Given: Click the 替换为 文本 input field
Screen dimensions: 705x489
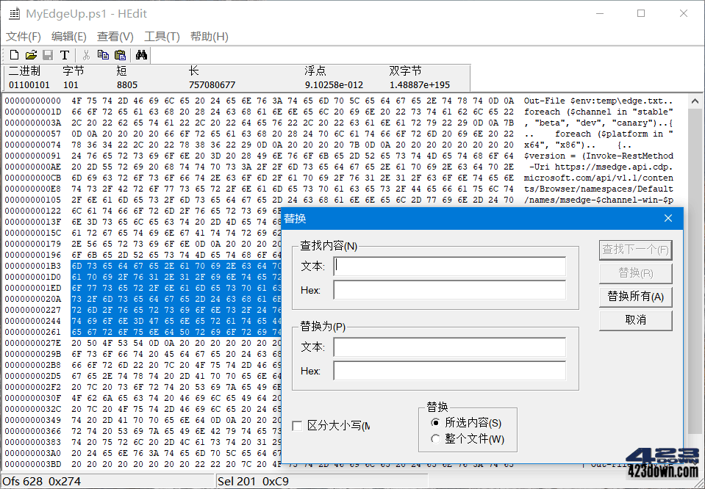Looking at the screenshot, I should point(450,347).
